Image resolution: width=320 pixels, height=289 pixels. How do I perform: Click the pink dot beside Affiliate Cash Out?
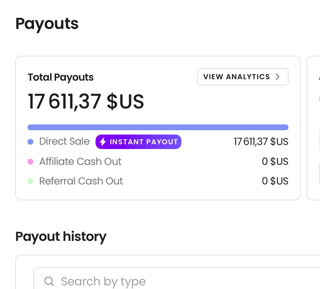pyautogui.click(x=30, y=162)
